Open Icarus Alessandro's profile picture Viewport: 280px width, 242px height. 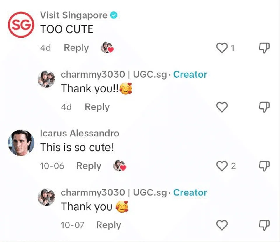pyautogui.click(x=21, y=143)
